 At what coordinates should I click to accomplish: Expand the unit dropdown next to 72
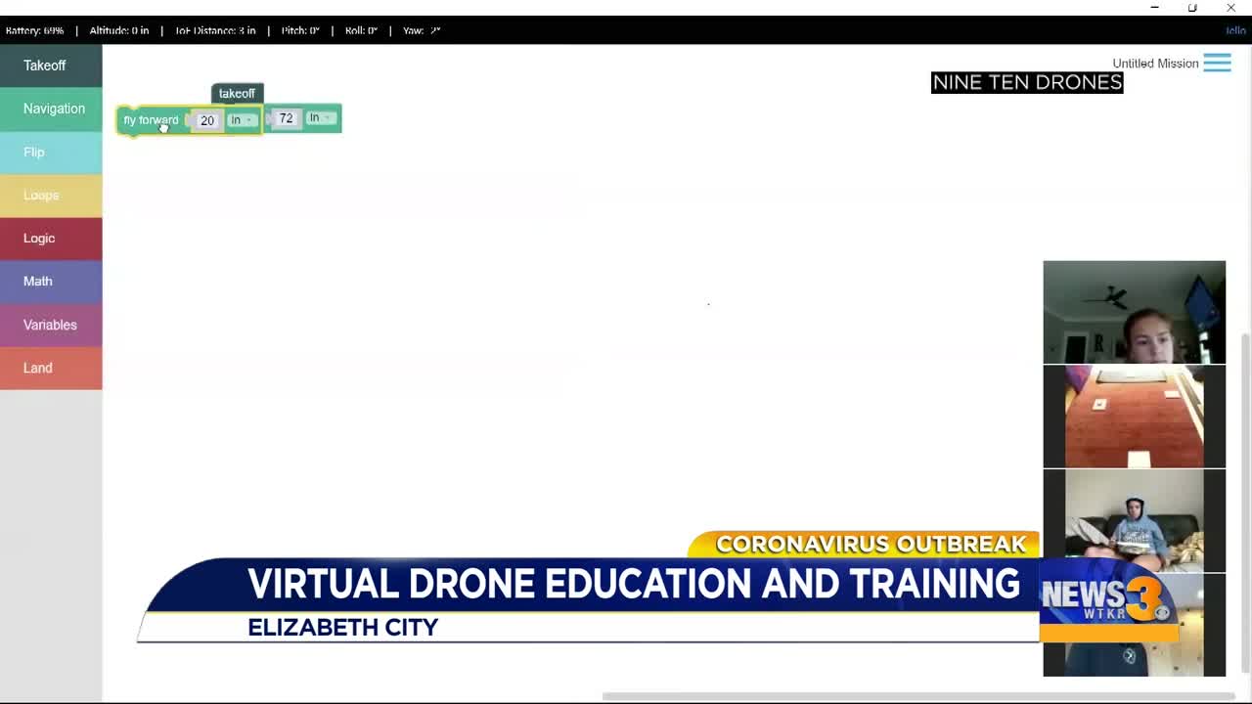(x=320, y=118)
